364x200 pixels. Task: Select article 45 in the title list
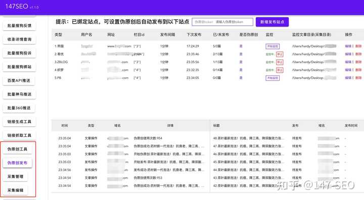(x=248, y=162)
